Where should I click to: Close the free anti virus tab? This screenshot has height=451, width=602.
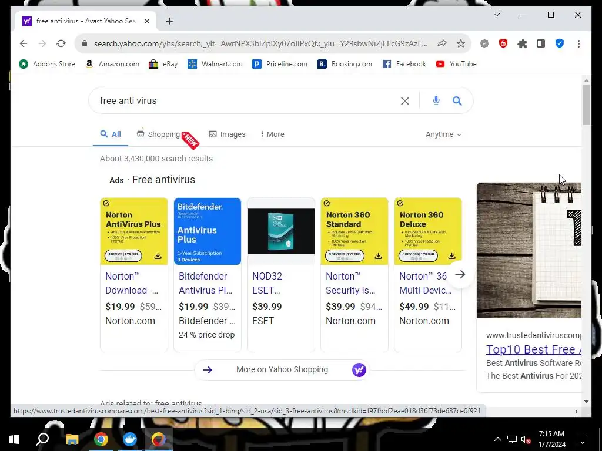click(146, 21)
